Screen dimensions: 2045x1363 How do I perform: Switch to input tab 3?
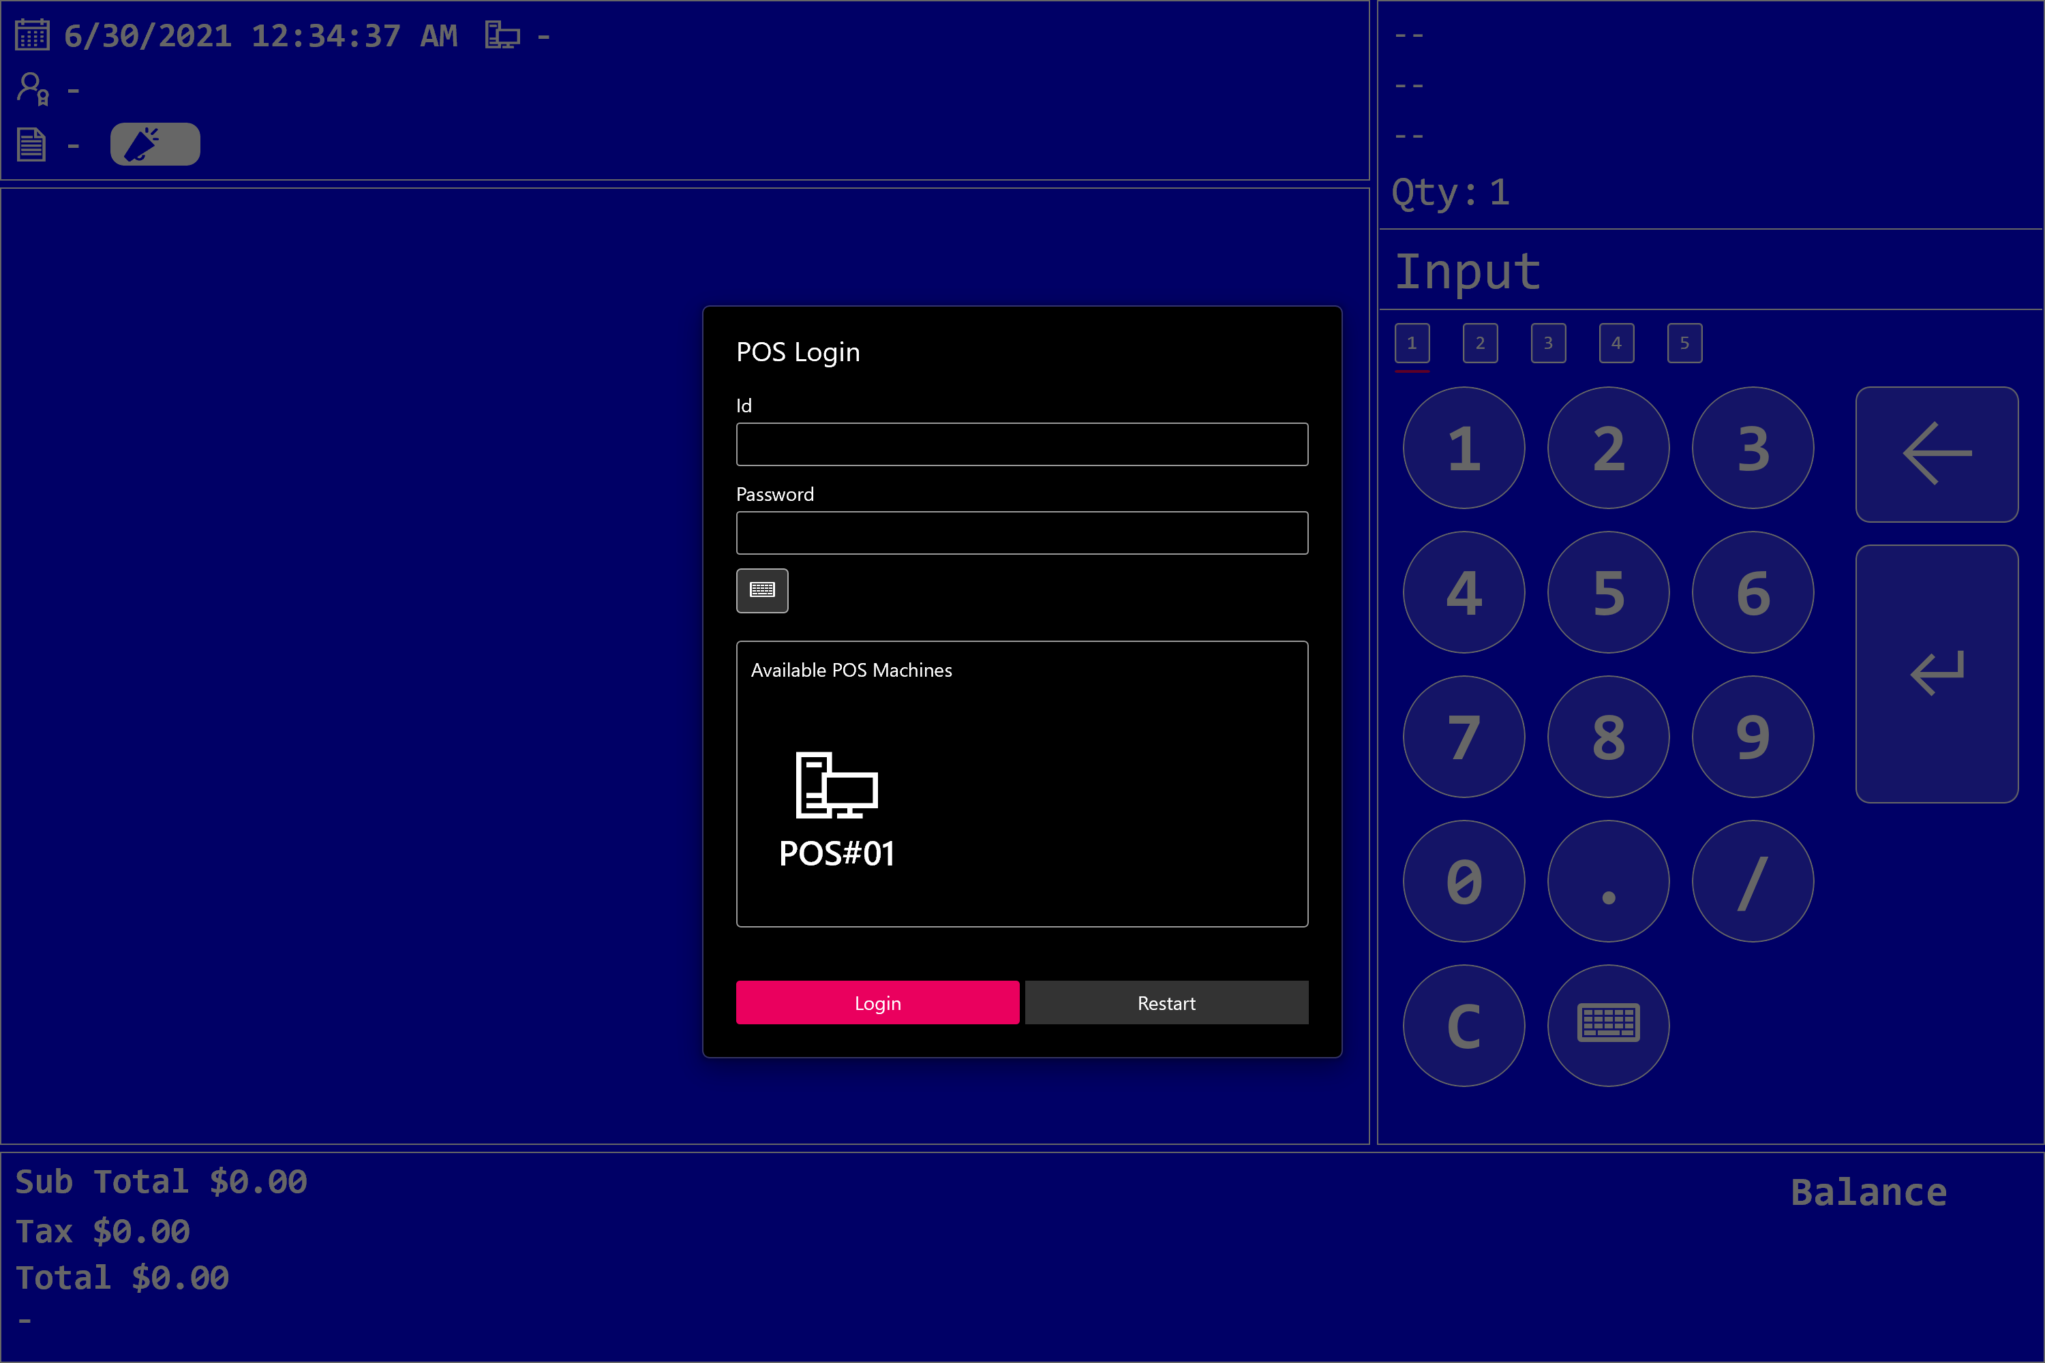coord(1549,343)
